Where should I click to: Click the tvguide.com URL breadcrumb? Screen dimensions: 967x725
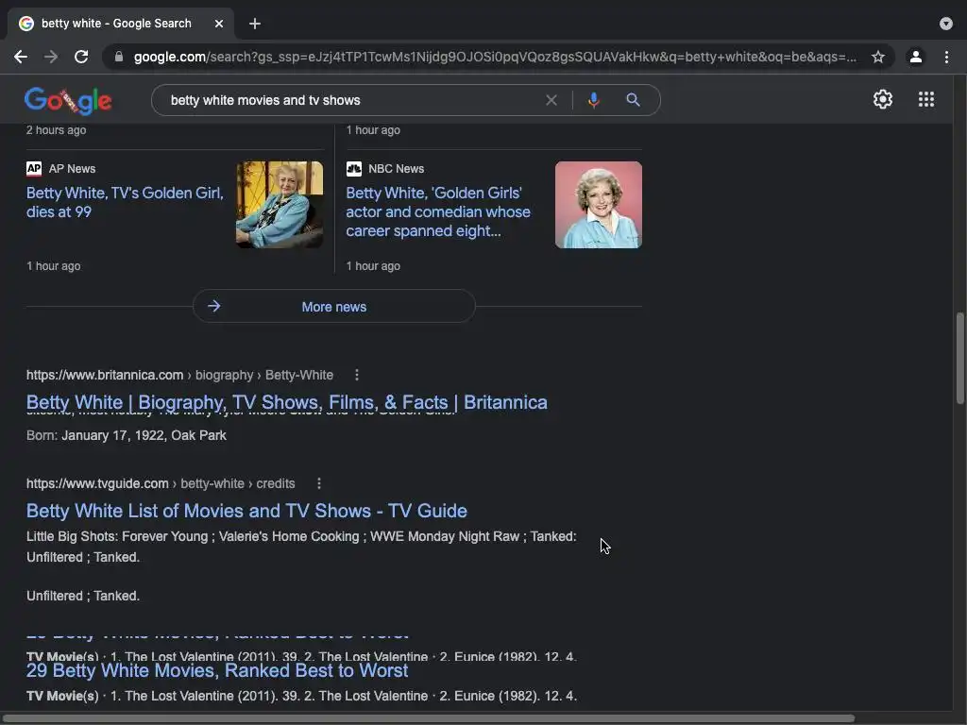click(161, 483)
